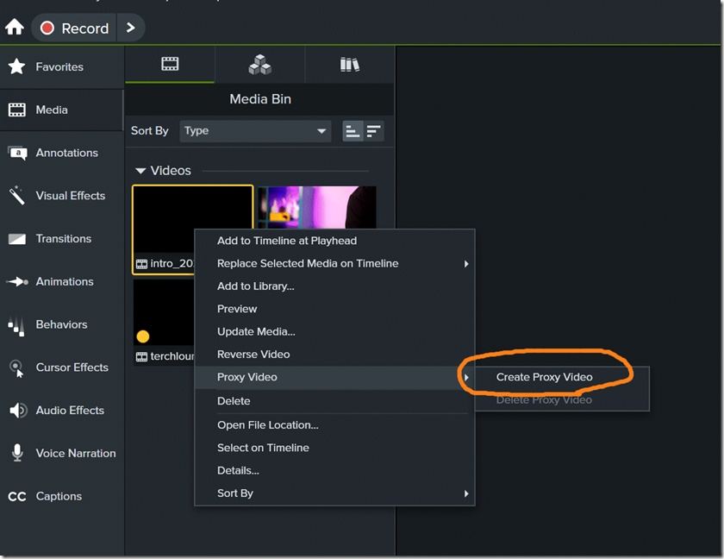Click Create Proxy Video
Image resolution: width=724 pixels, height=559 pixels.
[562, 378]
